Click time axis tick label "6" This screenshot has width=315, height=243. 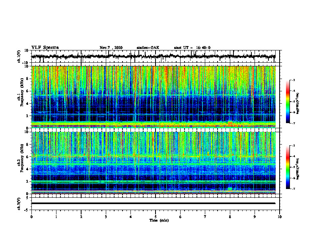181,217
